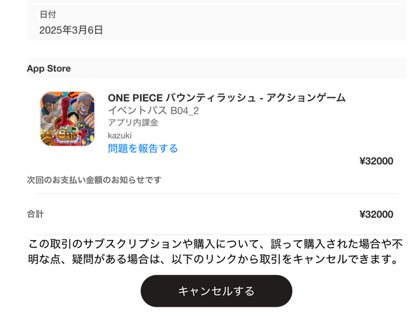The image size is (419, 336).
Task: Click the date 2025年3月6日
Action: pyautogui.click(x=71, y=30)
